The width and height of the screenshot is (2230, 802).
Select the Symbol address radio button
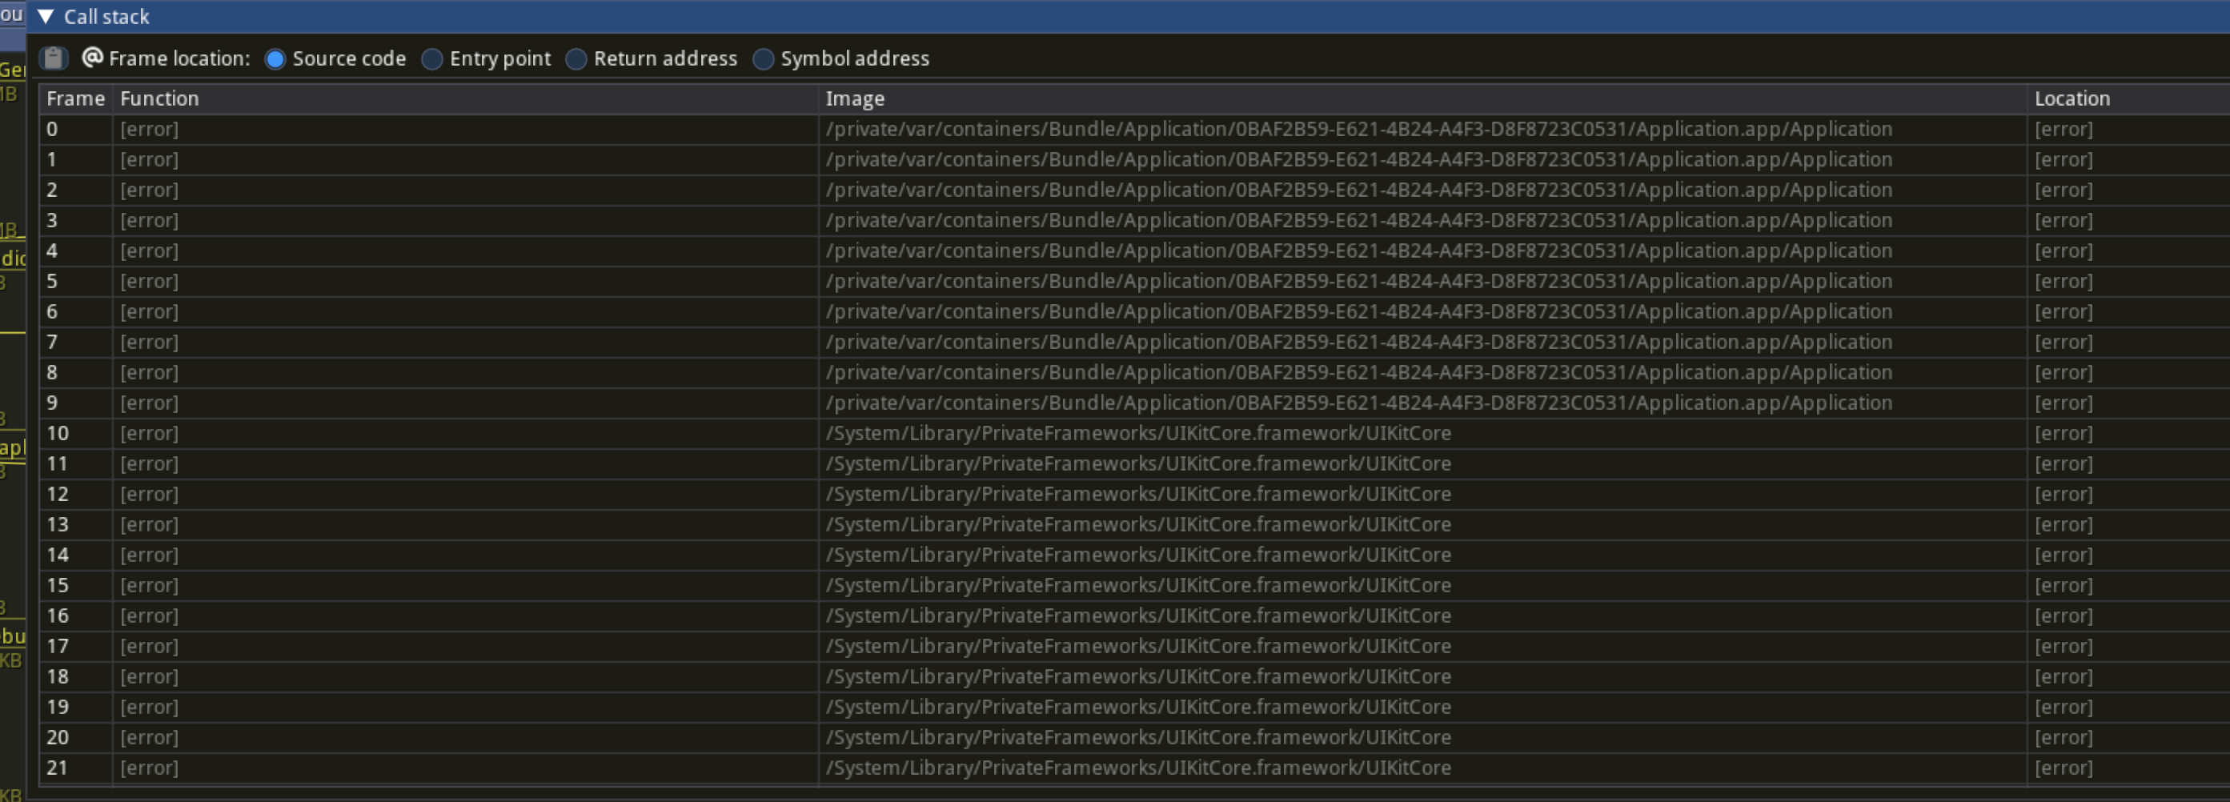(x=764, y=59)
